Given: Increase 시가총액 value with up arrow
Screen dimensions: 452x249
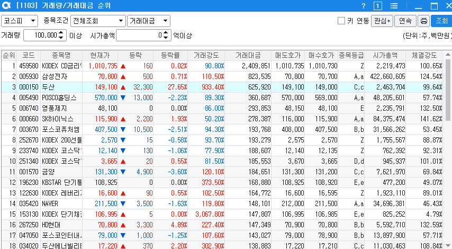Looking at the screenshot, I should (x=166, y=33).
